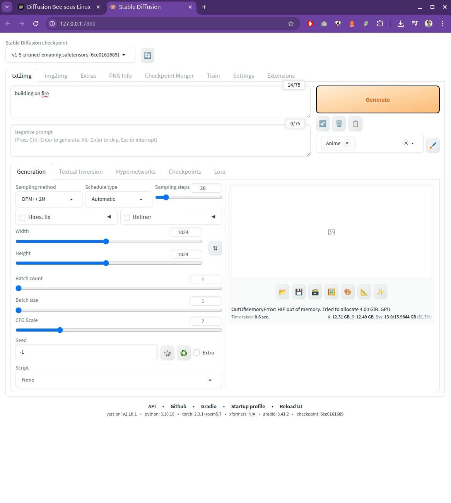Toggle the Refiner checkbox
451x503 pixels.
click(127, 217)
